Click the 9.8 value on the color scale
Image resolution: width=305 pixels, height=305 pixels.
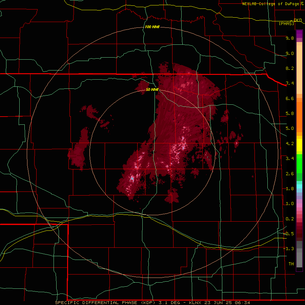(x=290, y=38)
